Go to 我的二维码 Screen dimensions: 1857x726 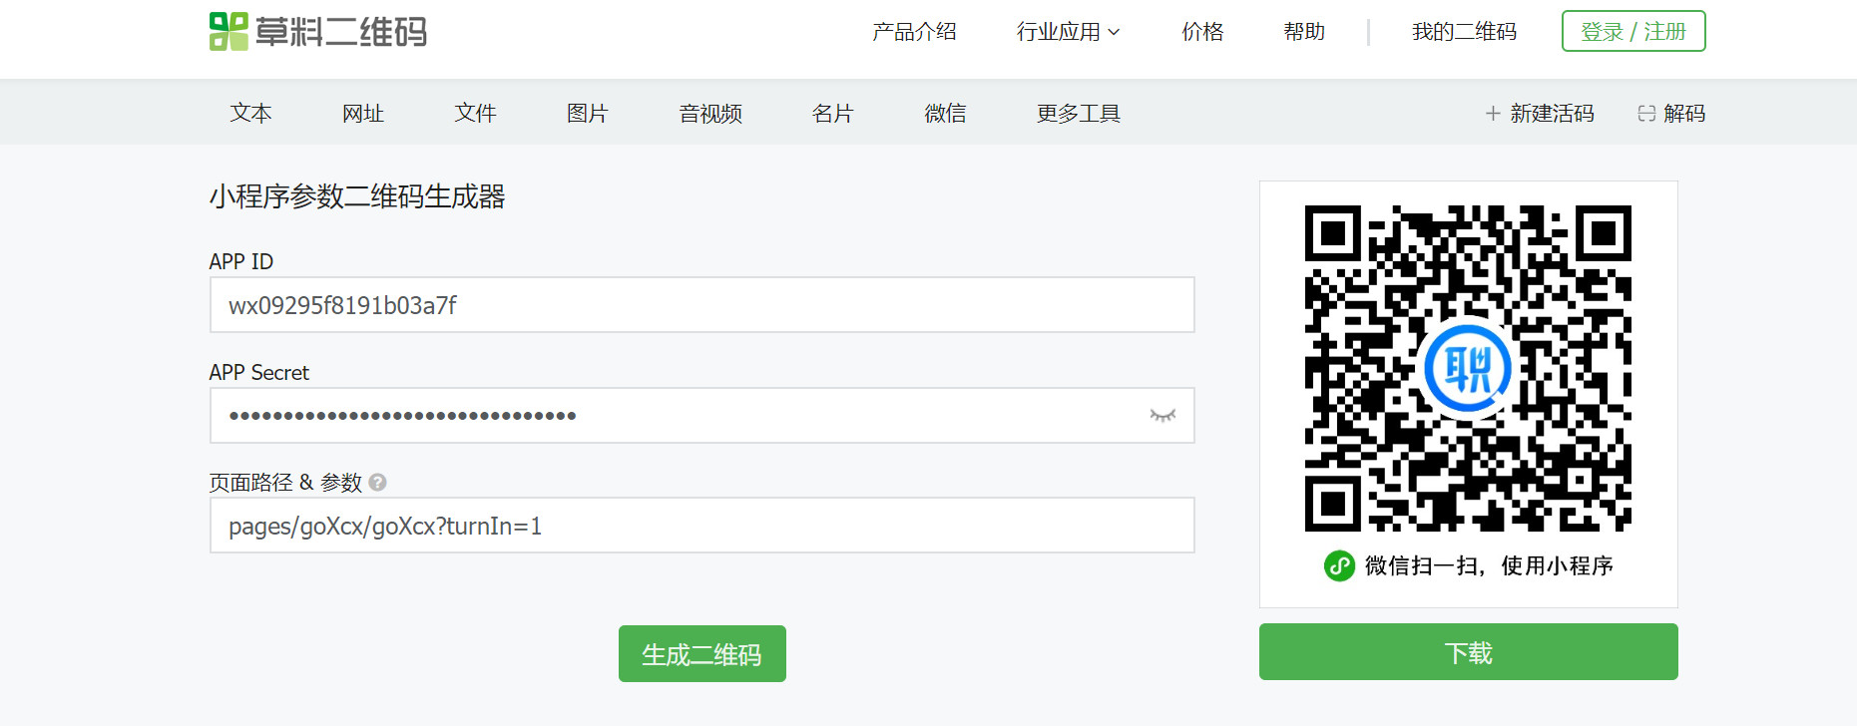(1464, 32)
